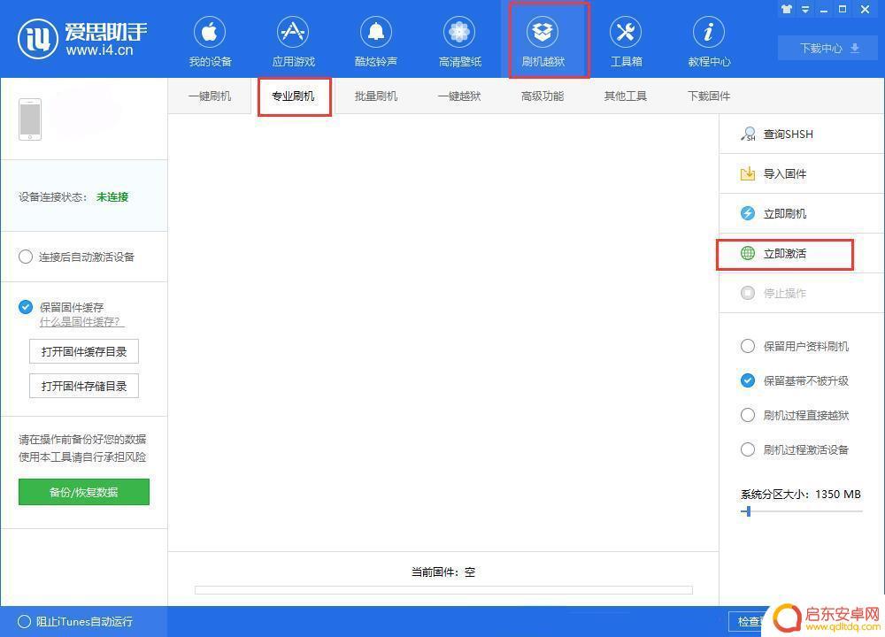Open 高清壁纸 flower icon
Image resolution: width=885 pixels, height=637 pixels.
(x=459, y=32)
